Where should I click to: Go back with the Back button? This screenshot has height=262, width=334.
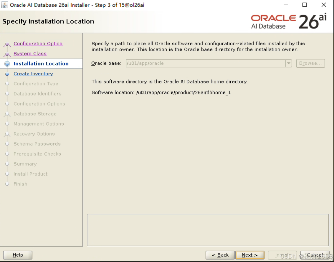pyautogui.click(x=220, y=255)
